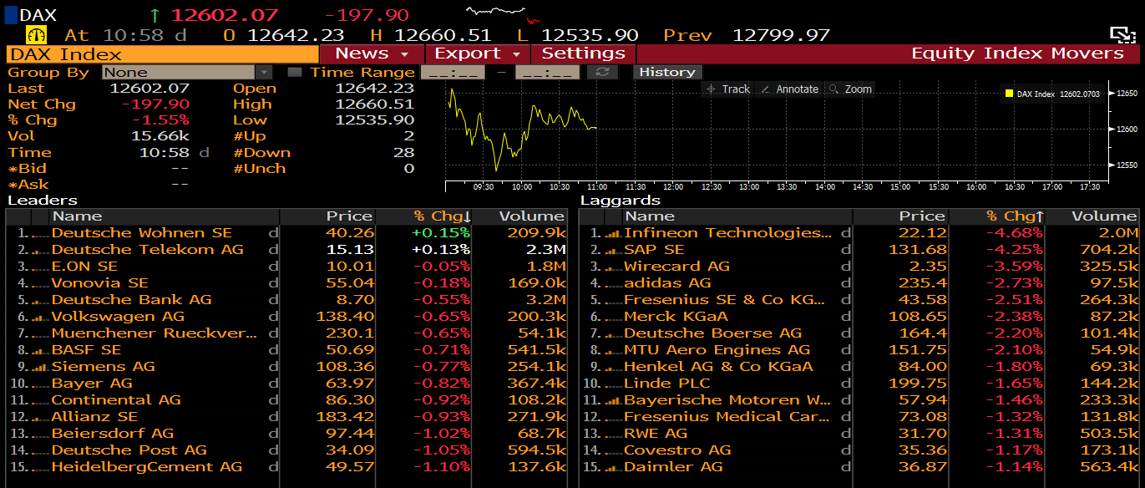Select Bayer AG in Leaders
The image size is (1145, 488).
(x=286, y=384)
